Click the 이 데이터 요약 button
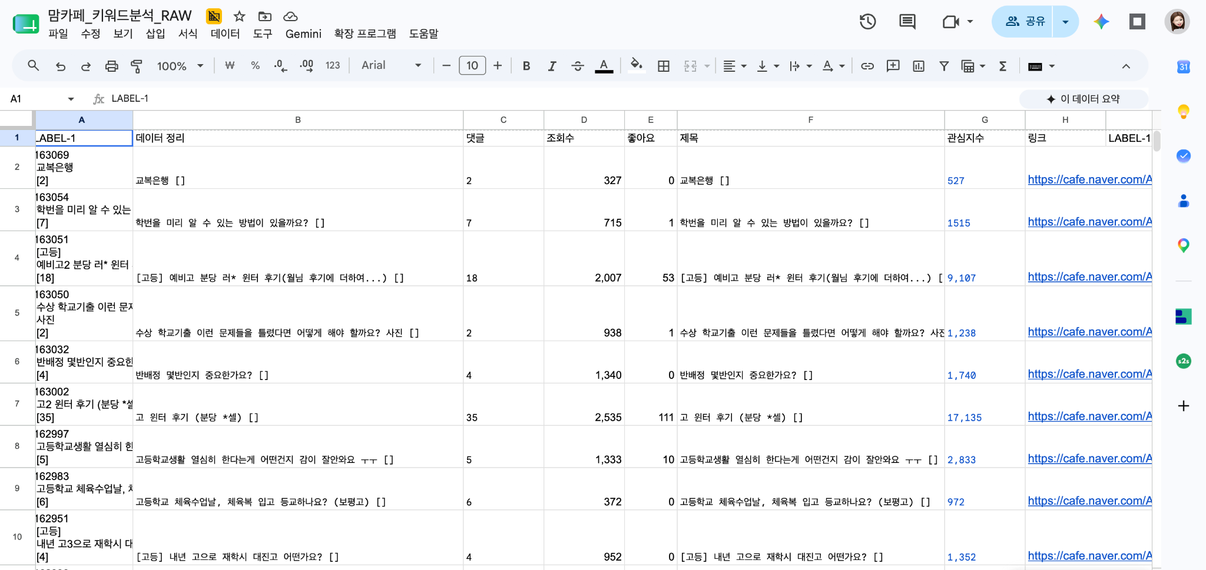 pyautogui.click(x=1083, y=99)
